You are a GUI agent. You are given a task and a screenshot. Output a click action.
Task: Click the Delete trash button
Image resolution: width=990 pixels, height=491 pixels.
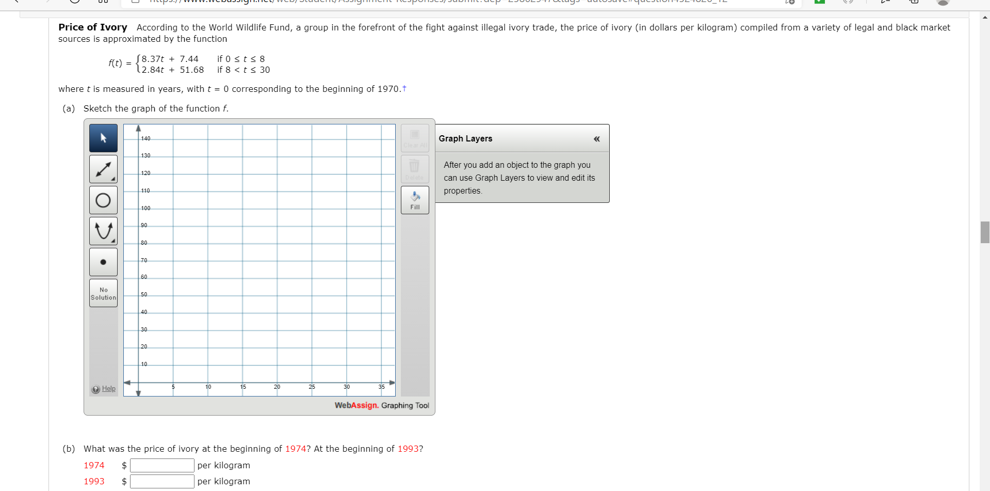pyautogui.click(x=415, y=169)
